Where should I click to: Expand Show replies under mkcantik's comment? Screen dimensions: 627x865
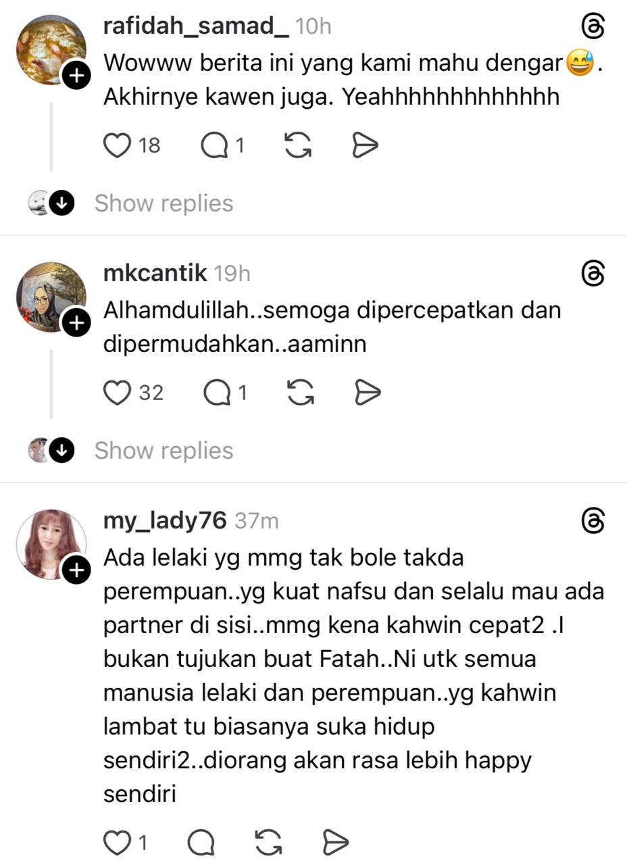coord(164,450)
